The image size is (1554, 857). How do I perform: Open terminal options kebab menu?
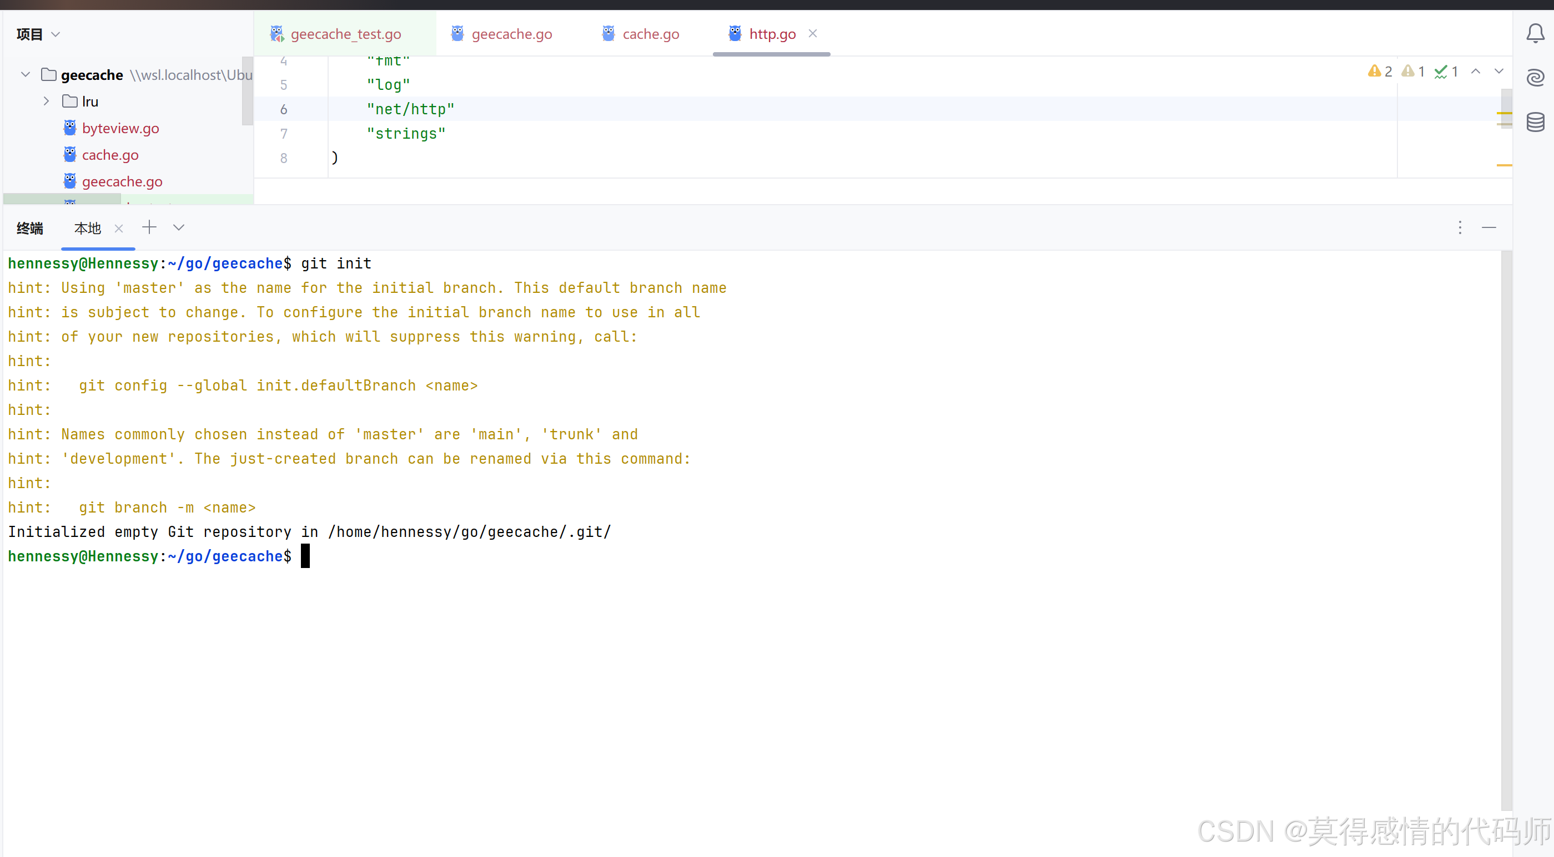pos(1460,227)
